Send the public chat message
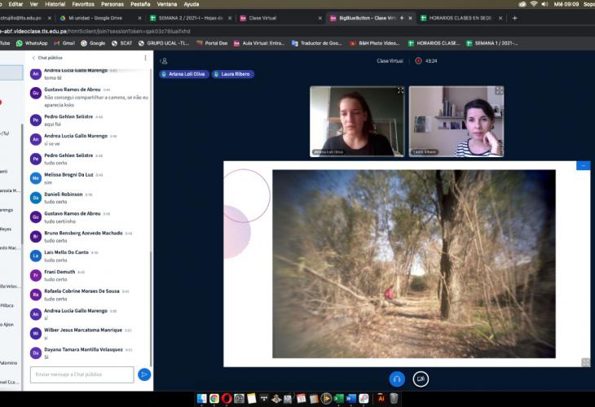The height and width of the screenshot is (407, 595). pyautogui.click(x=144, y=374)
